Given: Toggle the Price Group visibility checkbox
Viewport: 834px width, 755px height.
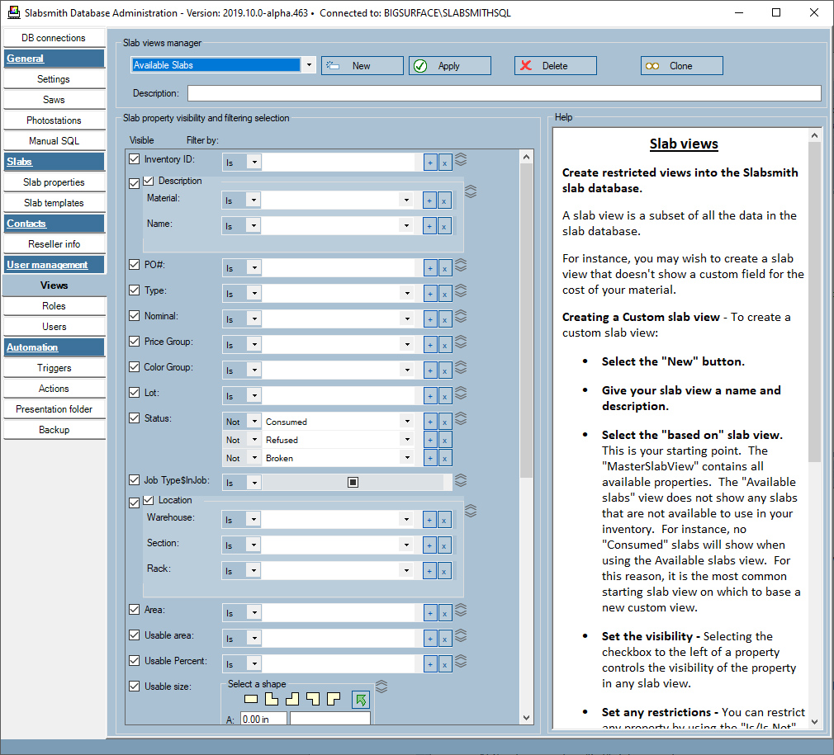Looking at the screenshot, I should [x=134, y=341].
